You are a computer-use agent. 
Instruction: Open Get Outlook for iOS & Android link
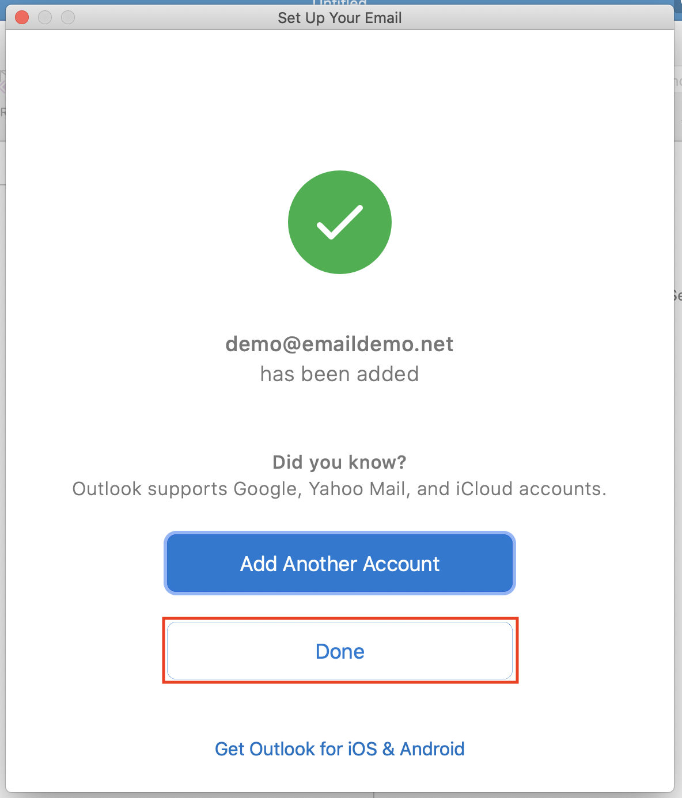click(x=340, y=748)
